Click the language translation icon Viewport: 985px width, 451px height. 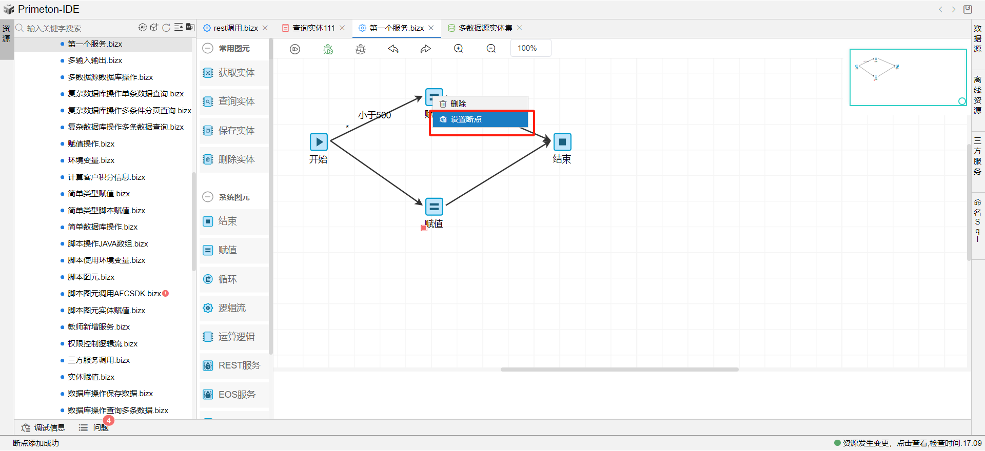190,28
